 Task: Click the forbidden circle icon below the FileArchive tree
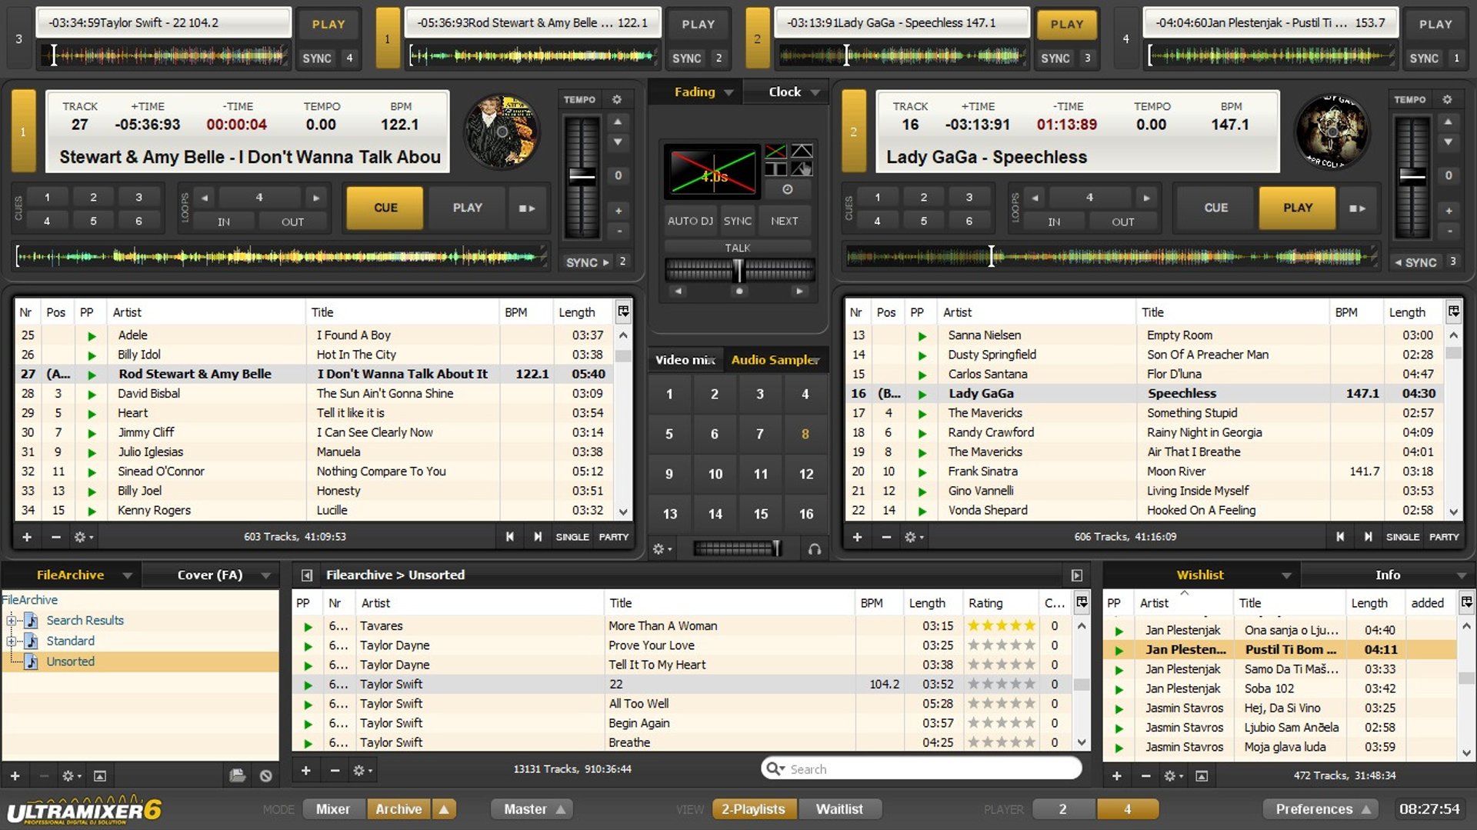pyautogui.click(x=265, y=775)
